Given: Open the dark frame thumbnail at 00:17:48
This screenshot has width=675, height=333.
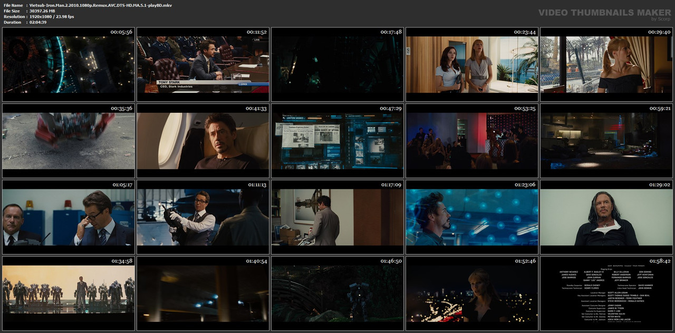Looking at the screenshot, I should (337, 64).
